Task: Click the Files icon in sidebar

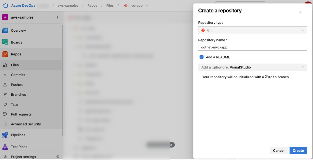Action: [5, 65]
